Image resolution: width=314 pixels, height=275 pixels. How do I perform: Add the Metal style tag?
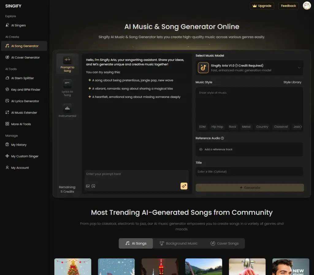pos(246,126)
